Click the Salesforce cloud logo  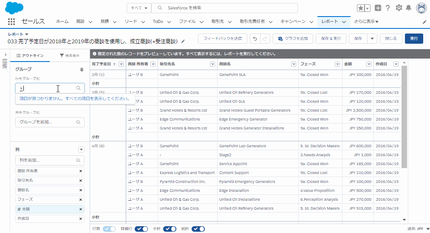[x=14, y=8]
